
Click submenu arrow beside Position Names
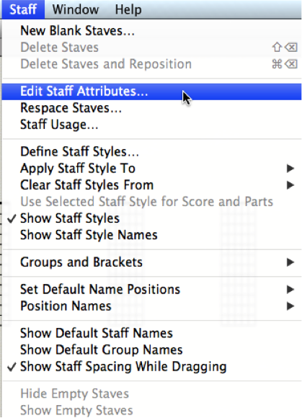tap(290, 306)
